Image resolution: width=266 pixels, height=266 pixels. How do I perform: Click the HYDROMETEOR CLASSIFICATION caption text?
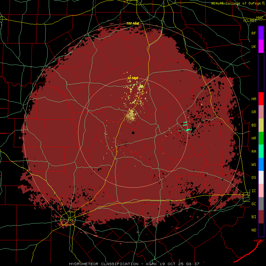(104, 264)
